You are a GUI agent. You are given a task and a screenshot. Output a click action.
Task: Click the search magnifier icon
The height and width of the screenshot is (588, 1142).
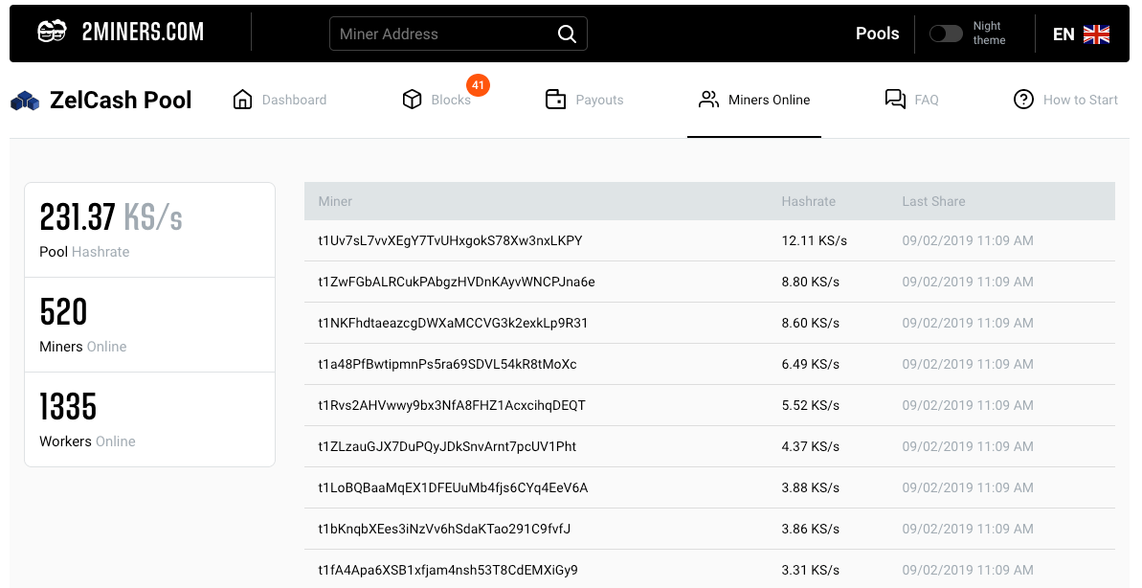click(x=567, y=34)
